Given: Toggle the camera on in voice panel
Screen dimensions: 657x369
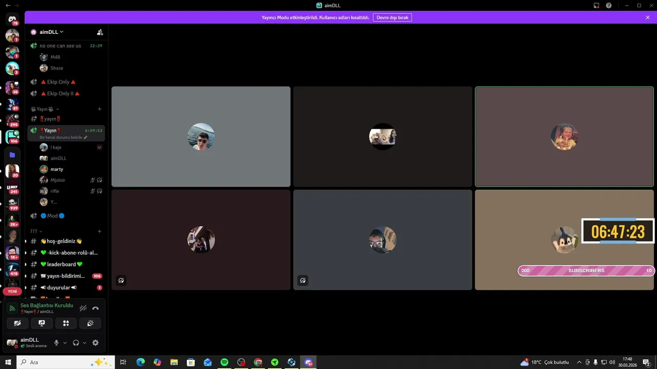Looking at the screenshot, I should tap(17, 323).
